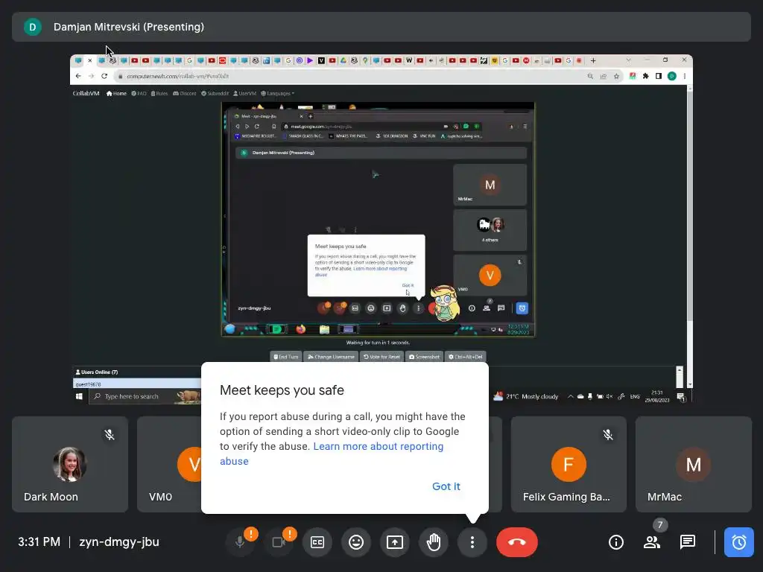Open new tab plus in presented browser
Viewport: 763px width, 572px height.
[593, 61]
